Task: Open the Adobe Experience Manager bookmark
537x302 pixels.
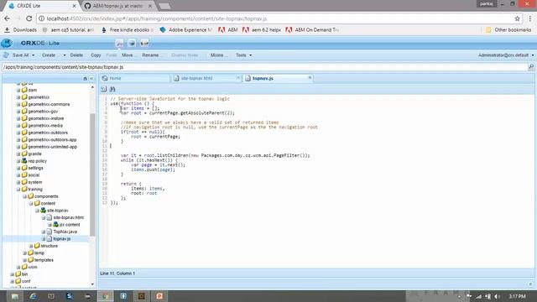Action: tap(186, 30)
